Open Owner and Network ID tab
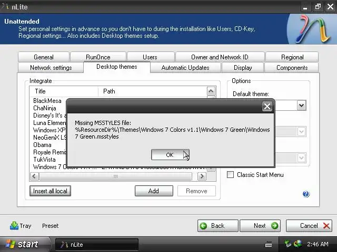Viewport: 337px width, 252px height. 220,57
